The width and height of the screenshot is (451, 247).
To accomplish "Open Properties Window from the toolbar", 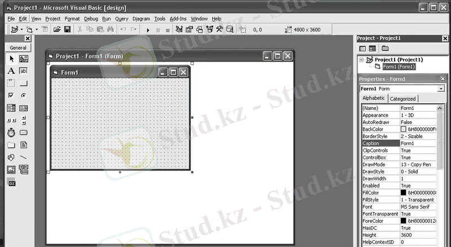I will pyautogui.click(x=189, y=29).
